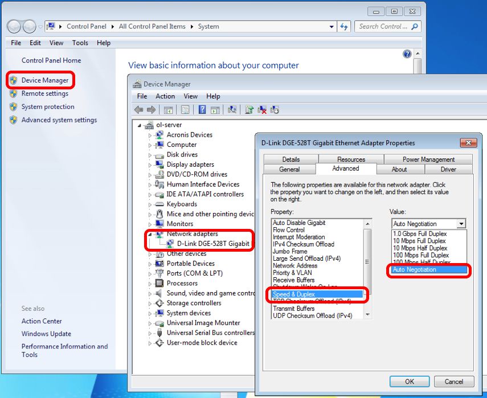Expand the IDE ATA/ATAPI controllers node
Screen dimensions: 487x398
[150, 195]
